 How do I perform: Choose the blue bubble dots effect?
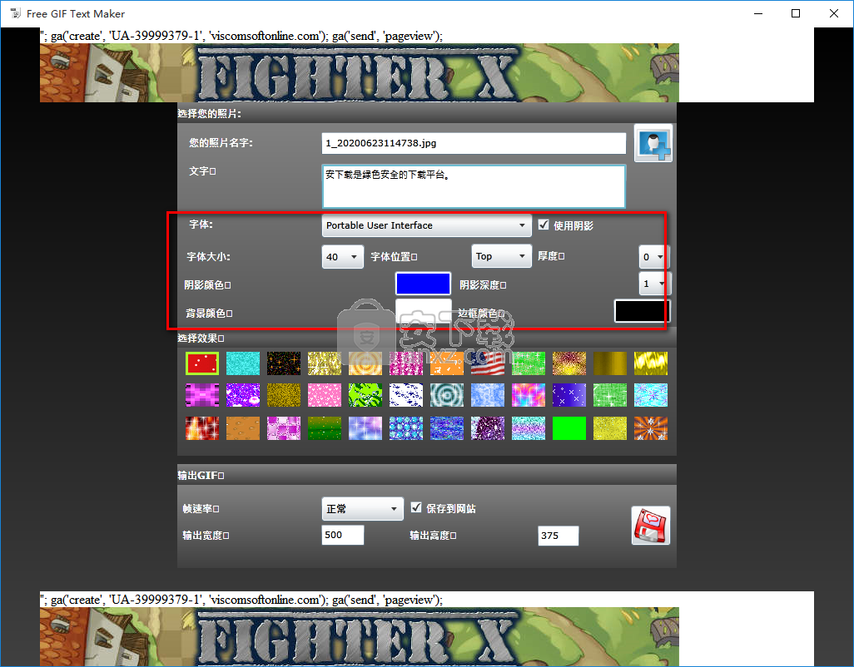tap(406, 428)
